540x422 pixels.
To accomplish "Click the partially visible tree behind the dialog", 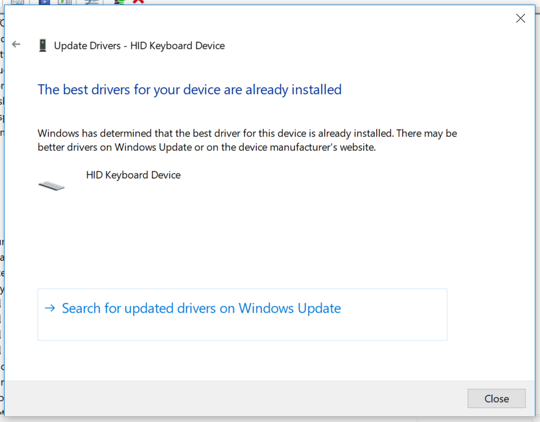I will click(3, 173).
